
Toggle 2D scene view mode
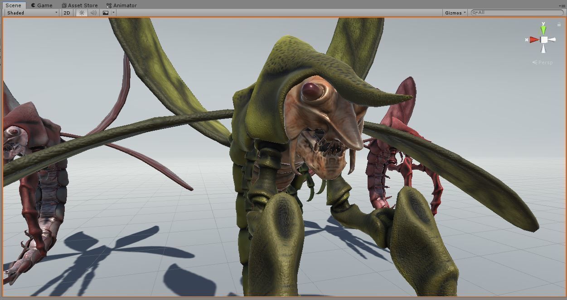pos(67,13)
